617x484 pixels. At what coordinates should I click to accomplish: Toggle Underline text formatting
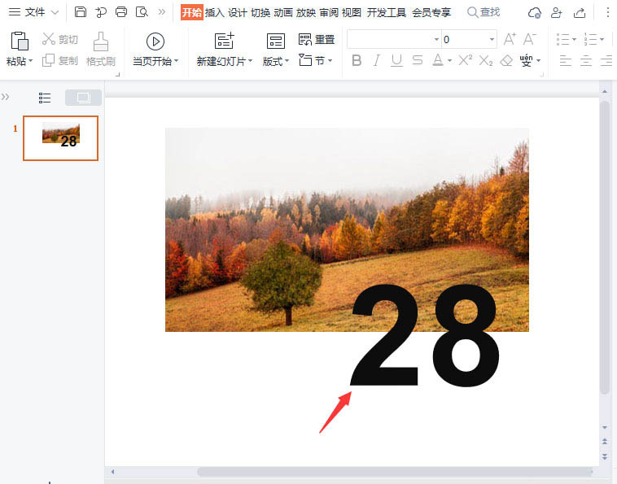point(396,60)
